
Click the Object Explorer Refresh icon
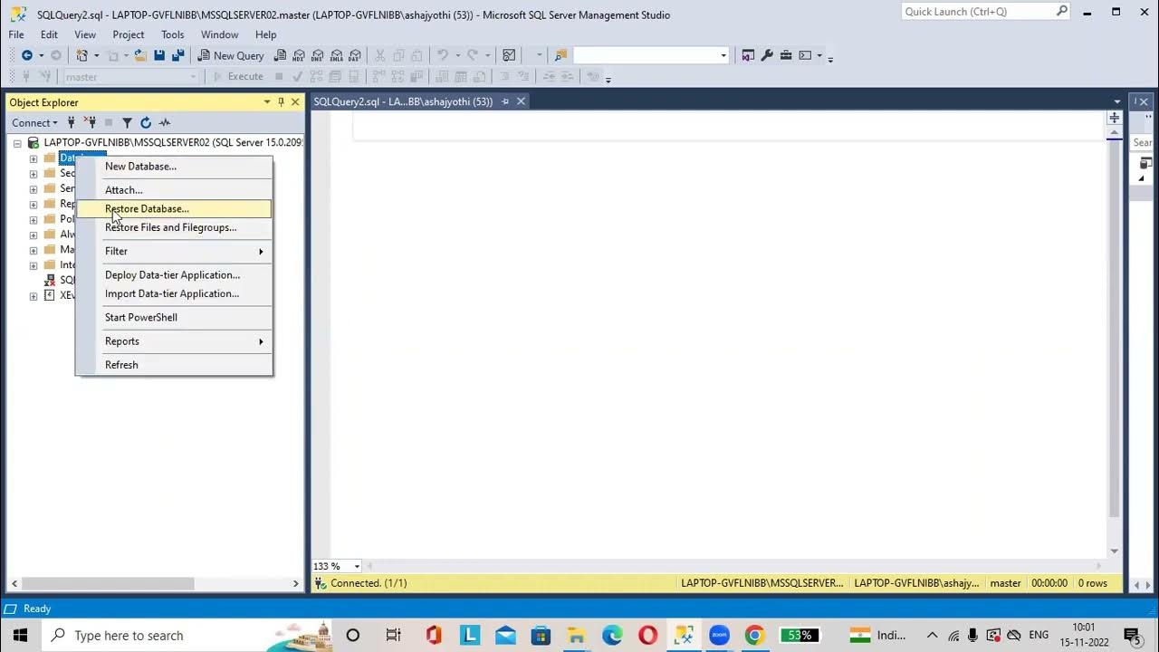[146, 122]
